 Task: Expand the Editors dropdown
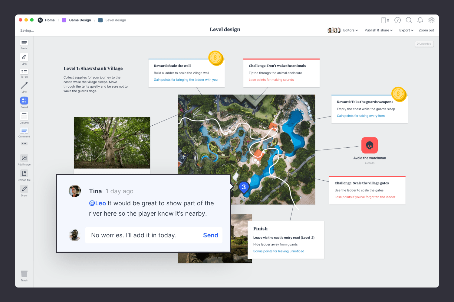[350, 30]
